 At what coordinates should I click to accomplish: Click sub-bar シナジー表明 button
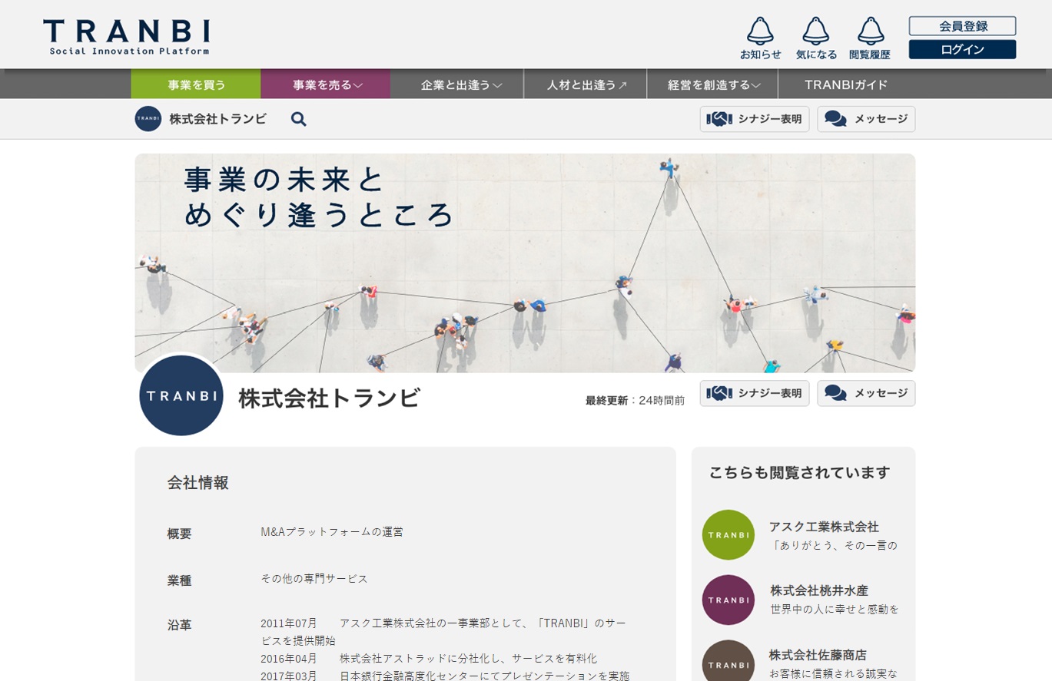(755, 119)
